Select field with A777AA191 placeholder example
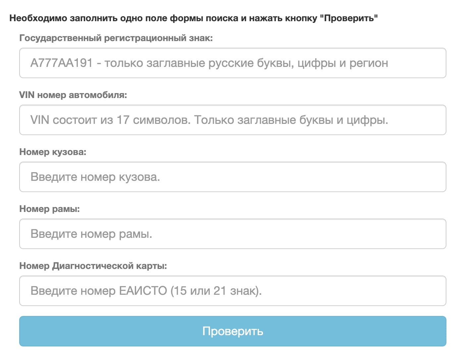Screen dimensions: 459x361 click(232, 63)
